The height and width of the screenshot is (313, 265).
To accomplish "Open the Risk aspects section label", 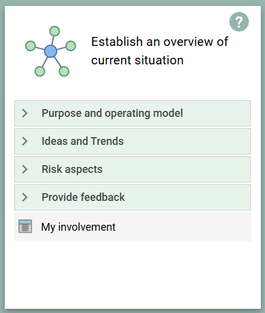I will point(72,169).
